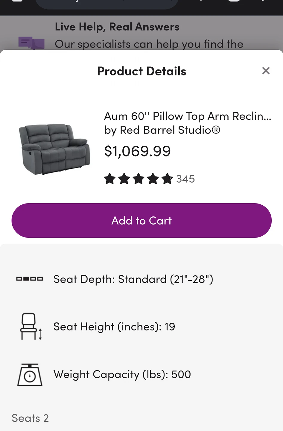
Task: Tap the Seats 2 specification text
Action: click(30, 418)
